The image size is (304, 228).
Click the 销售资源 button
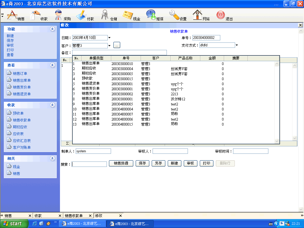(x=121, y=163)
